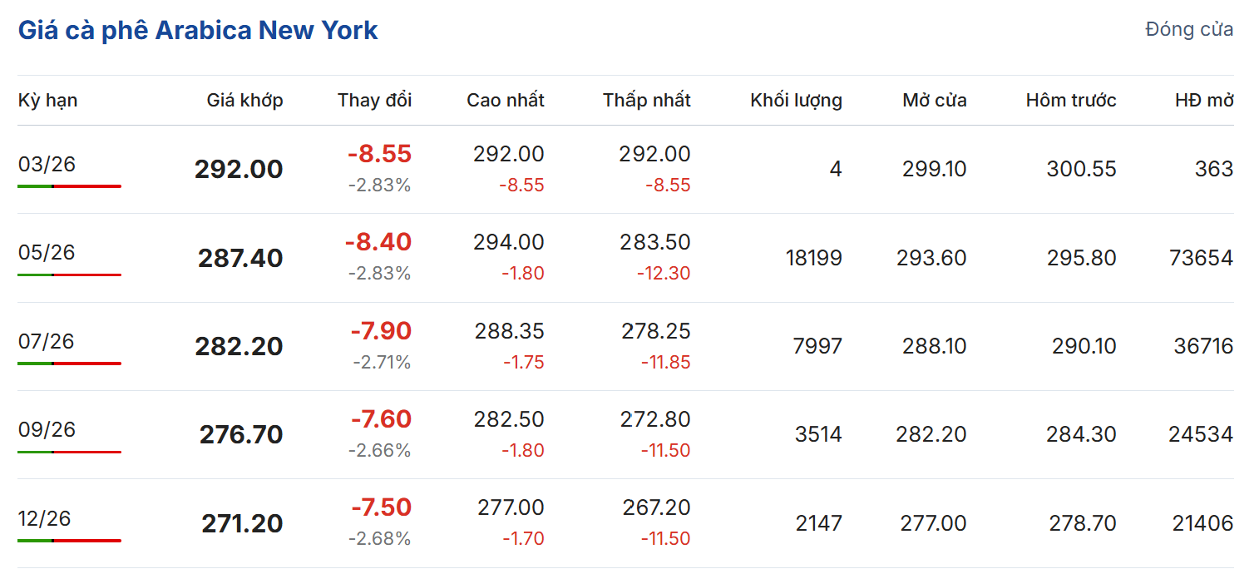Open the 03/26 contract term
Screen dimensions: 1259x569
[x=47, y=164]
